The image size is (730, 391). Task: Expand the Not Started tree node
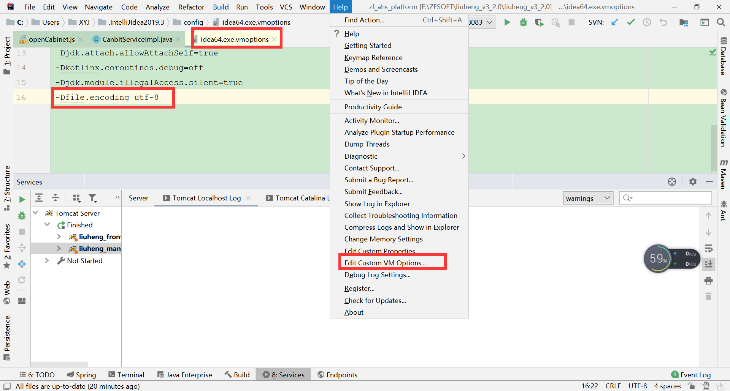pyautogui.click(x=47, y=260)
